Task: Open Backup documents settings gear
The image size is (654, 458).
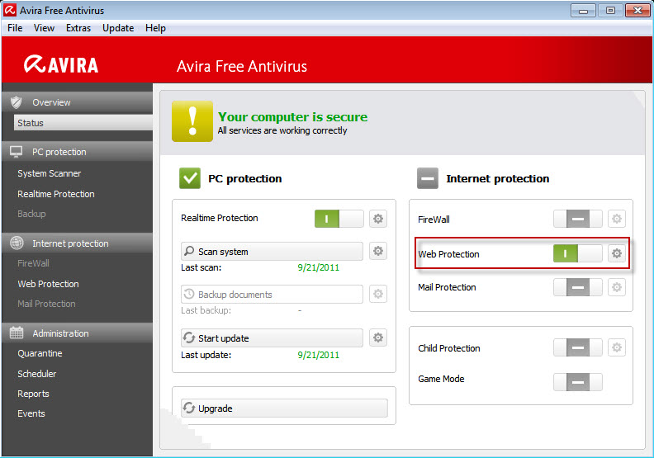Action: click(x=378, y=294)
